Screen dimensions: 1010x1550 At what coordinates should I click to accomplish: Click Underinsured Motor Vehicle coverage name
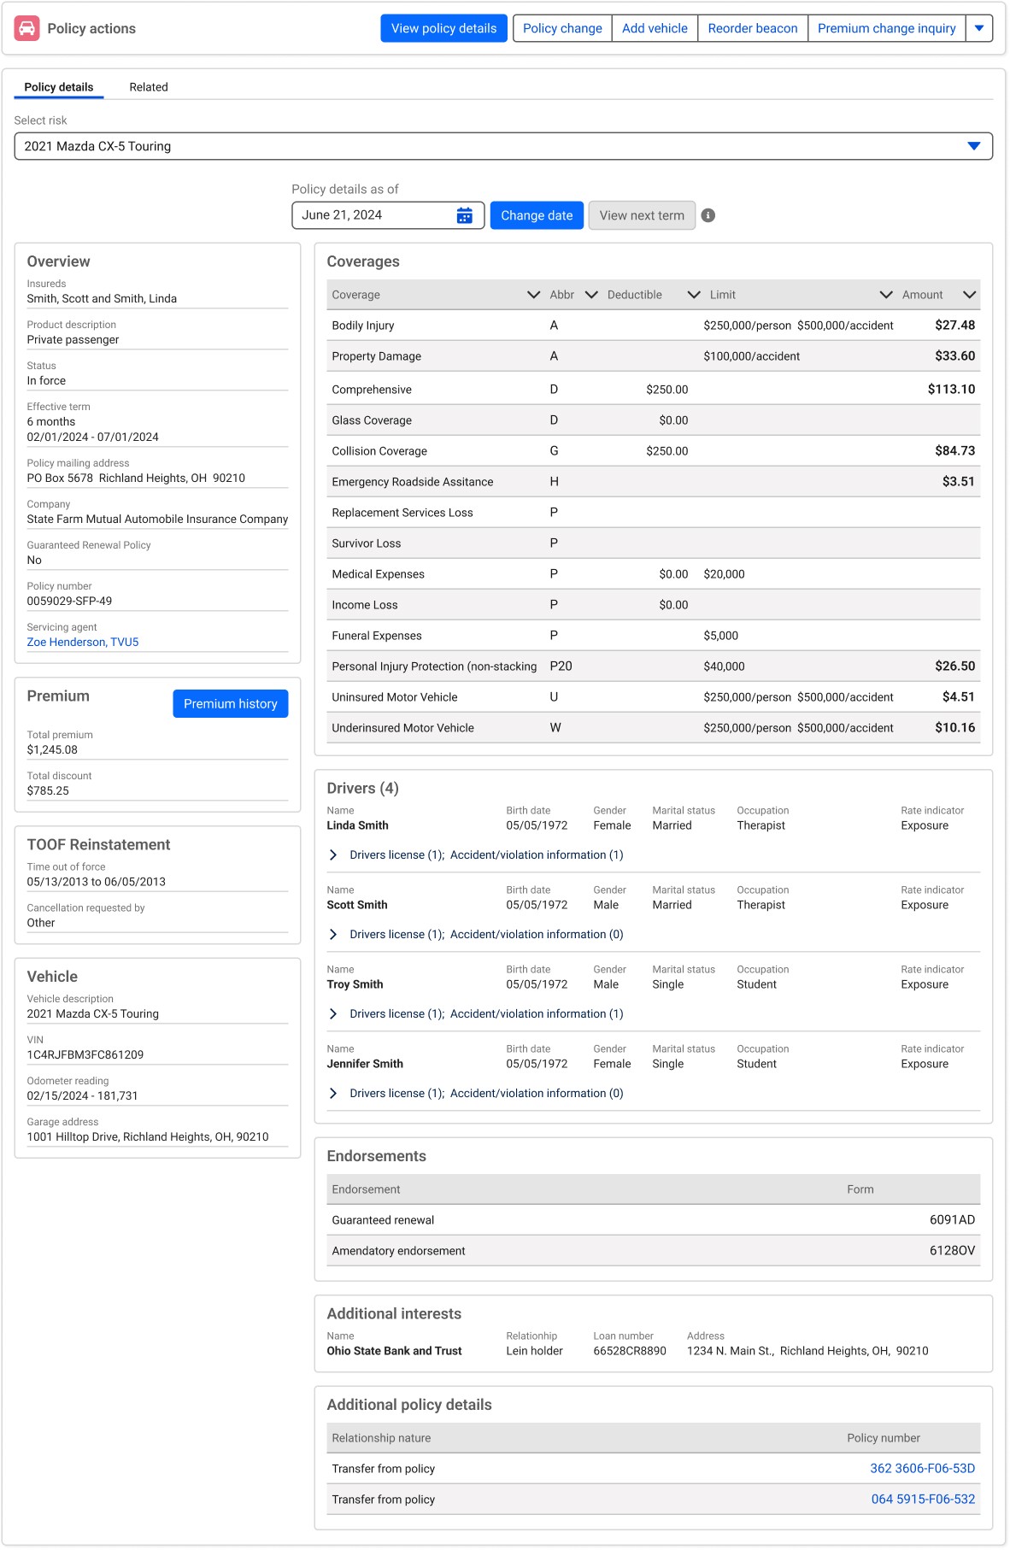click(x=402, y=728)
